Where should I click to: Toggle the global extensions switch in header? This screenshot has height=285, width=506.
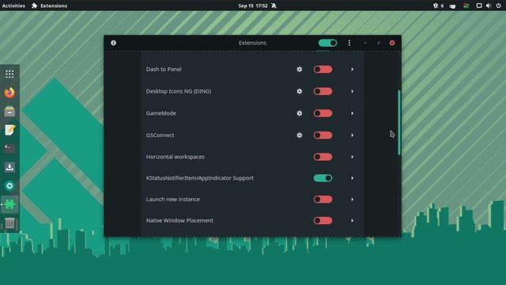327,43
